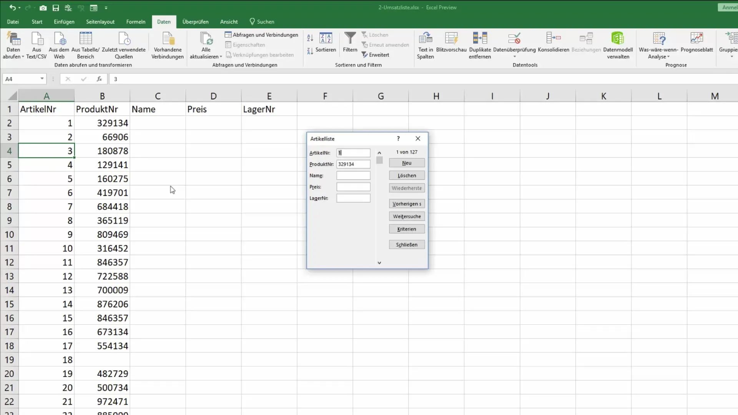This screenshot has height=415, width=738.
Task: Click Duplikate entfernen
Action: pos(480,45)
